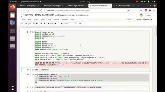Click the Trusted notebook indicator
This screenshot has height=92, width=165.
tap(129, 20)
